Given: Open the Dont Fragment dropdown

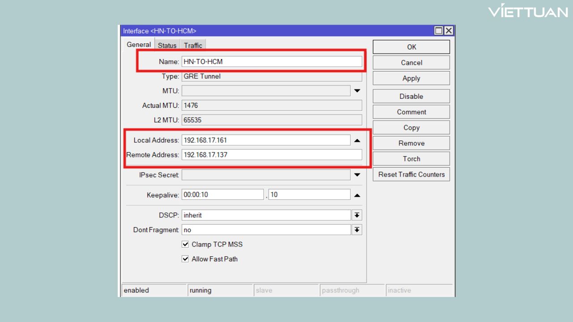Looking at the screenshot, I should tap(357, 229).
